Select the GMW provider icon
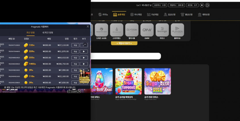This screenshot has height=121, width=240. pos(147,30)
